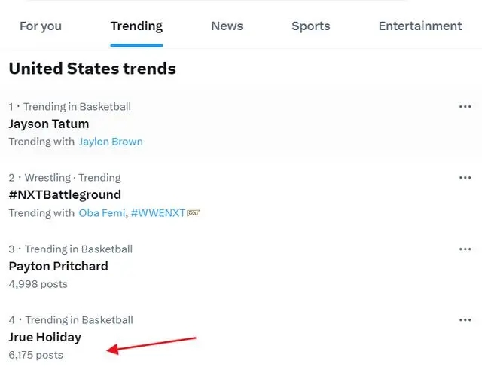Open the #NXTBattleground trending topic

(x=65, y=194)
